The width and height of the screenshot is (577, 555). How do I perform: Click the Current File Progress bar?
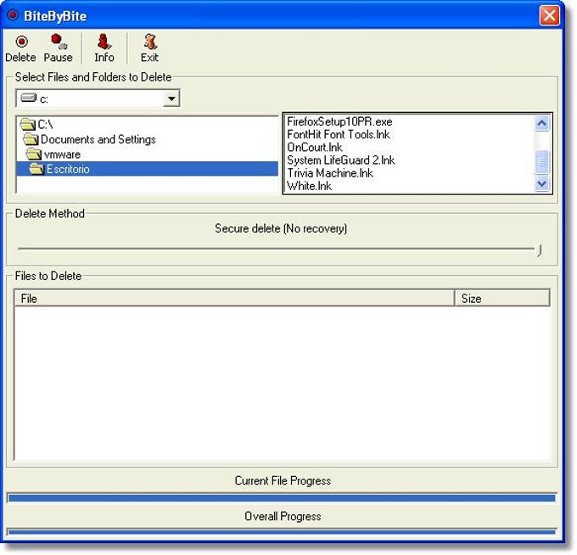point(282,498)
